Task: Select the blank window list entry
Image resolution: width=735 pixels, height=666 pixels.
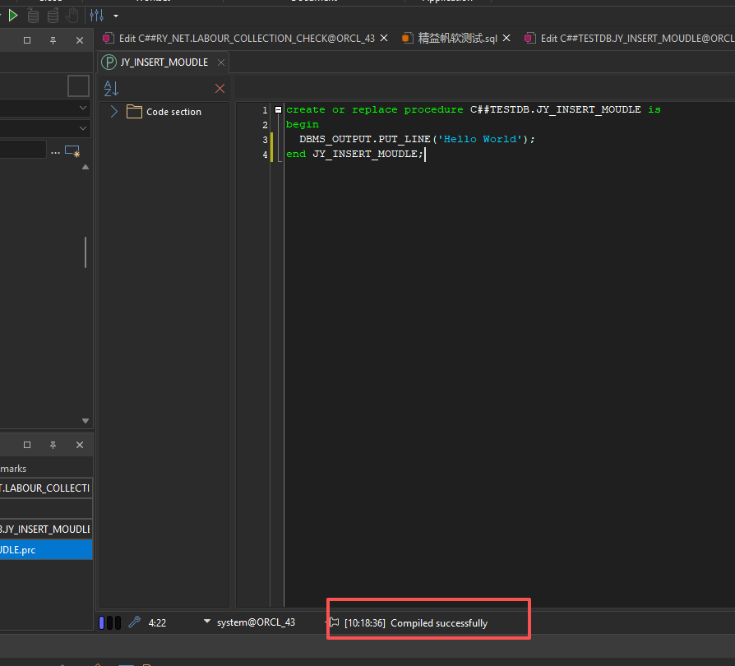Action: (x=46, y=509)
